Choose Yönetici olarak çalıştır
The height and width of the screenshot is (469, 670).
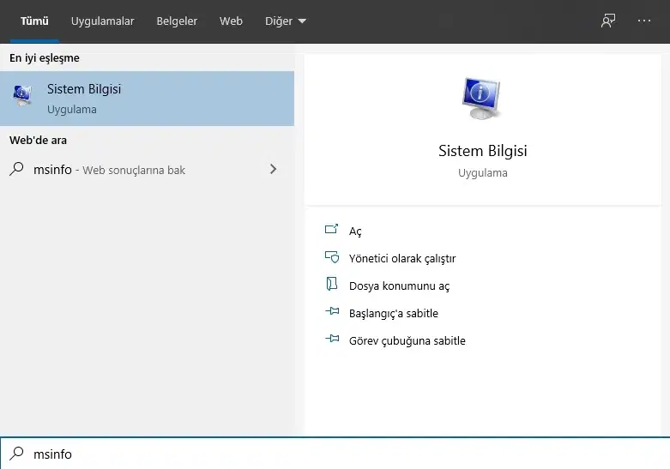click(x=402, y=258)
